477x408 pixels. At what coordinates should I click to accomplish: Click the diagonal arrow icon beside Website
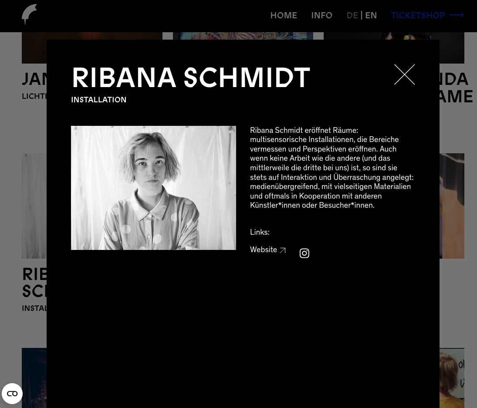pos(283,250)
